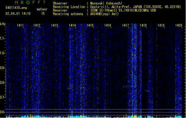Click the red meteor echo near 1414
Screen dimensions: 186x118
click(x=72, y=87)
